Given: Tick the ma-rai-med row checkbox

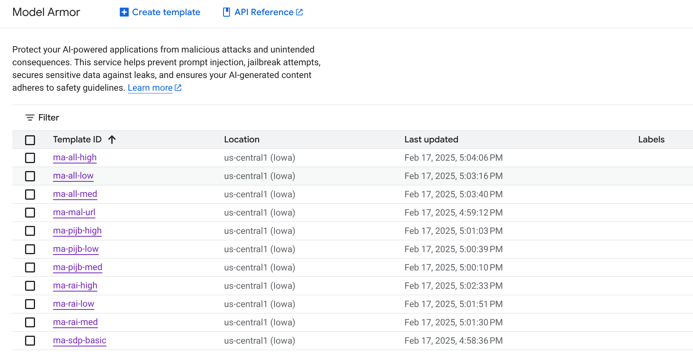Looking at the screenshot, I should (30, 323).
